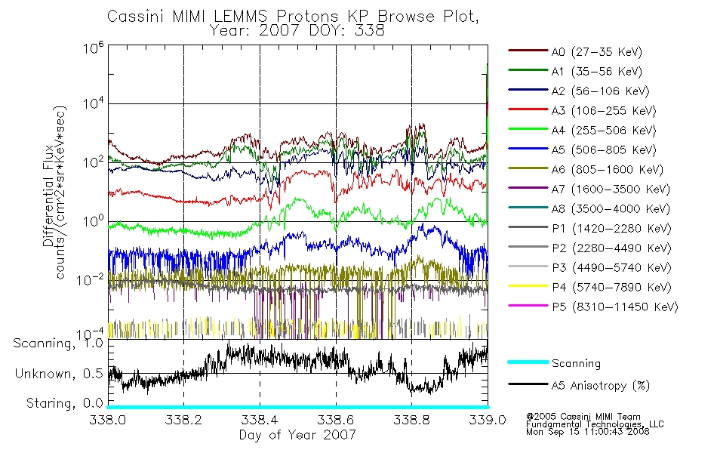Click the cyan Scanning legend line

click(528, 362)
